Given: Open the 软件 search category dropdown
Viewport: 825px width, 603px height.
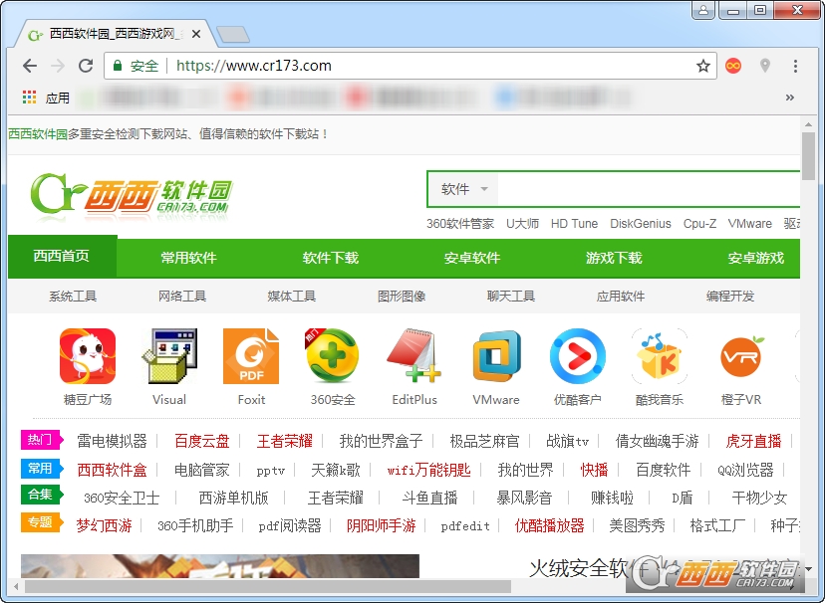Looking at the screenshot, I should tap(462, 188).
